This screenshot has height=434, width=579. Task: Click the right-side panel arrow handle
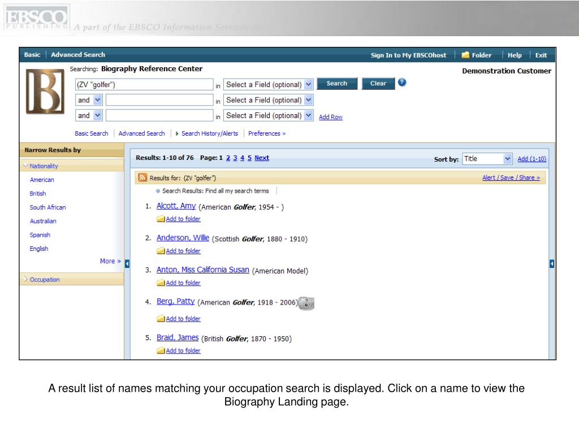[552, 263]
